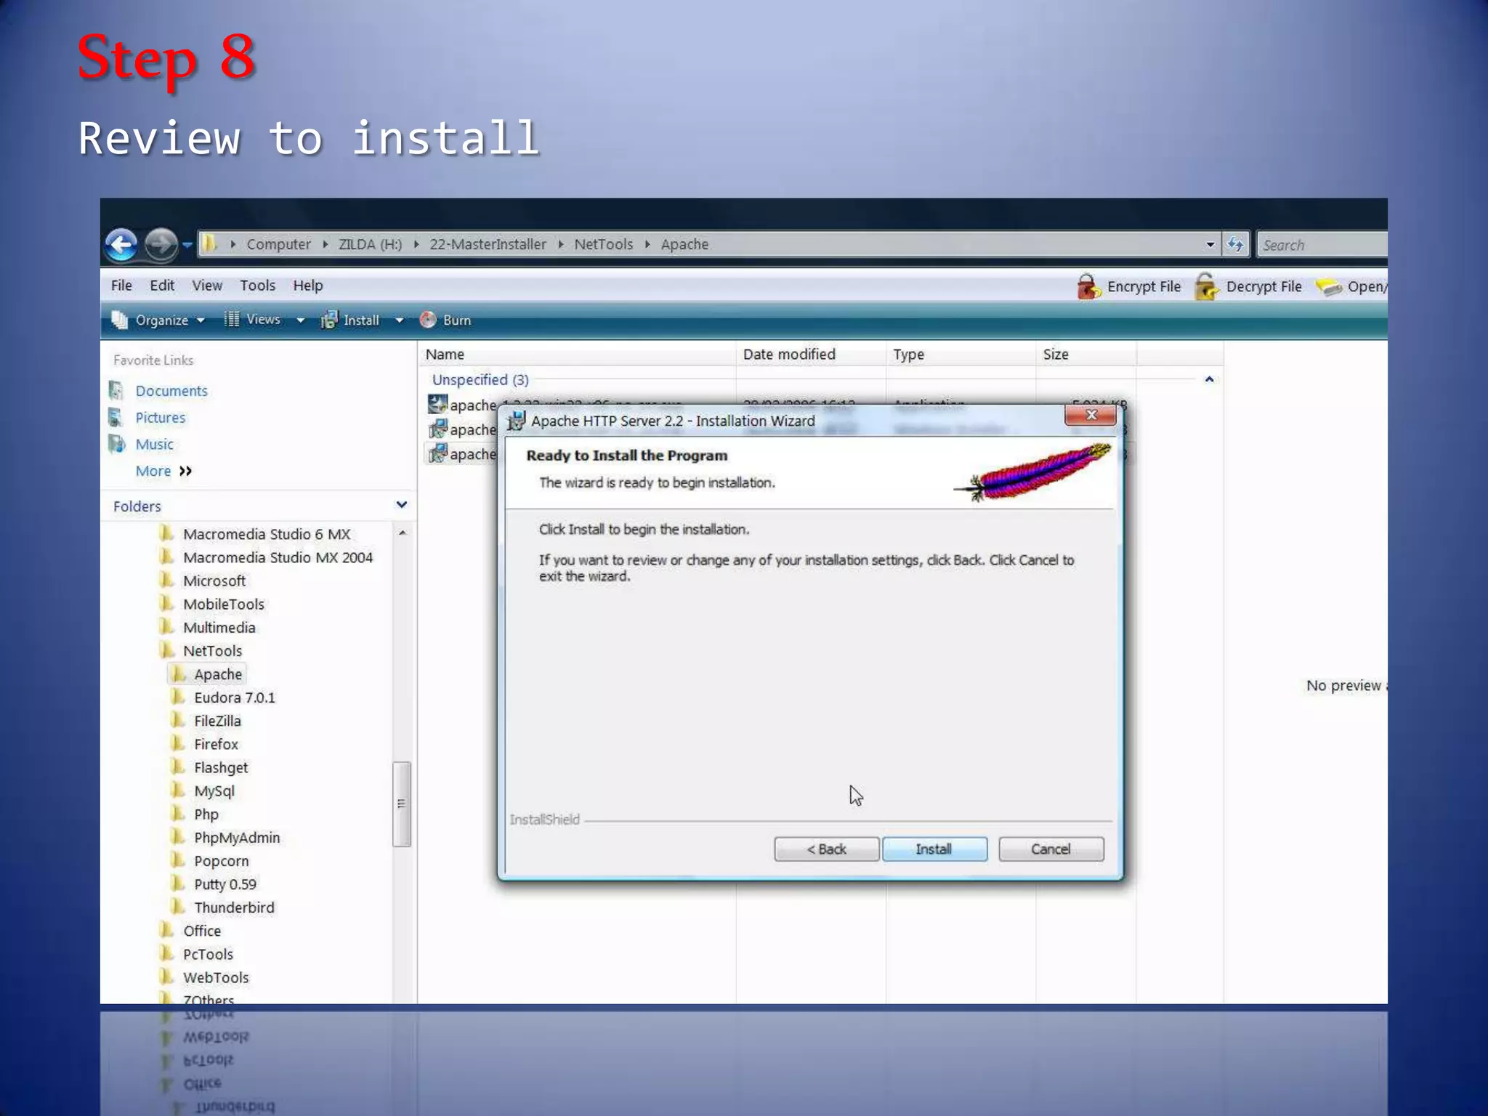This screenshot has height=1116, width=1488.
Task: Sort by Date modified column header
Action: coord(811,355)
